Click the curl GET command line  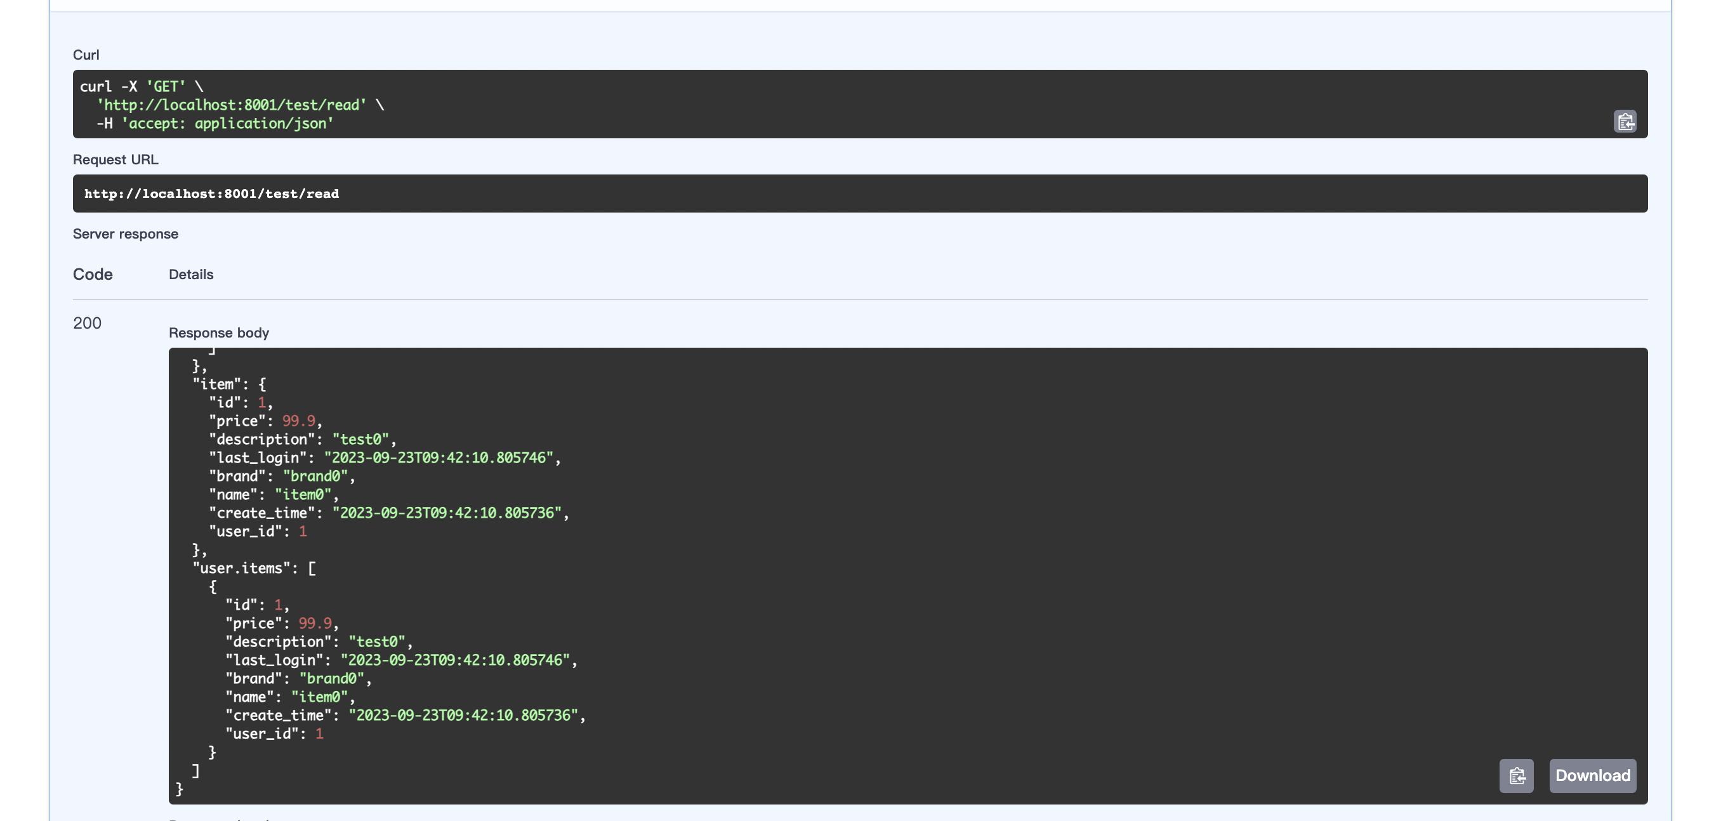tap(142, 87)
